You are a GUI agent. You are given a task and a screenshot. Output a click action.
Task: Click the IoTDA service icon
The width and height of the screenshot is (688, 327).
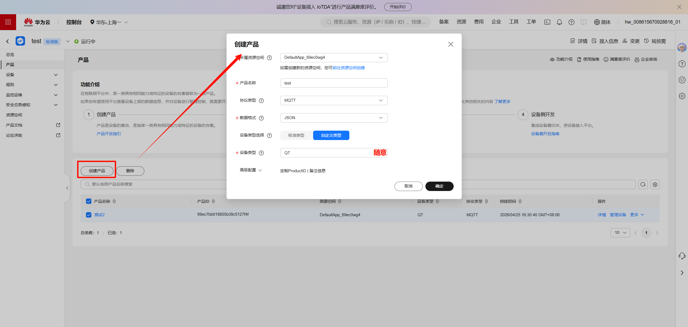(20, 41)
